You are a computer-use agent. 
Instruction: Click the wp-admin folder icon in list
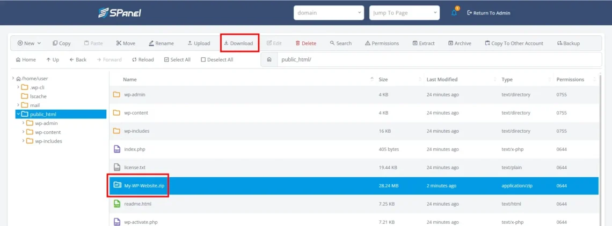click(x=116, y=94)
